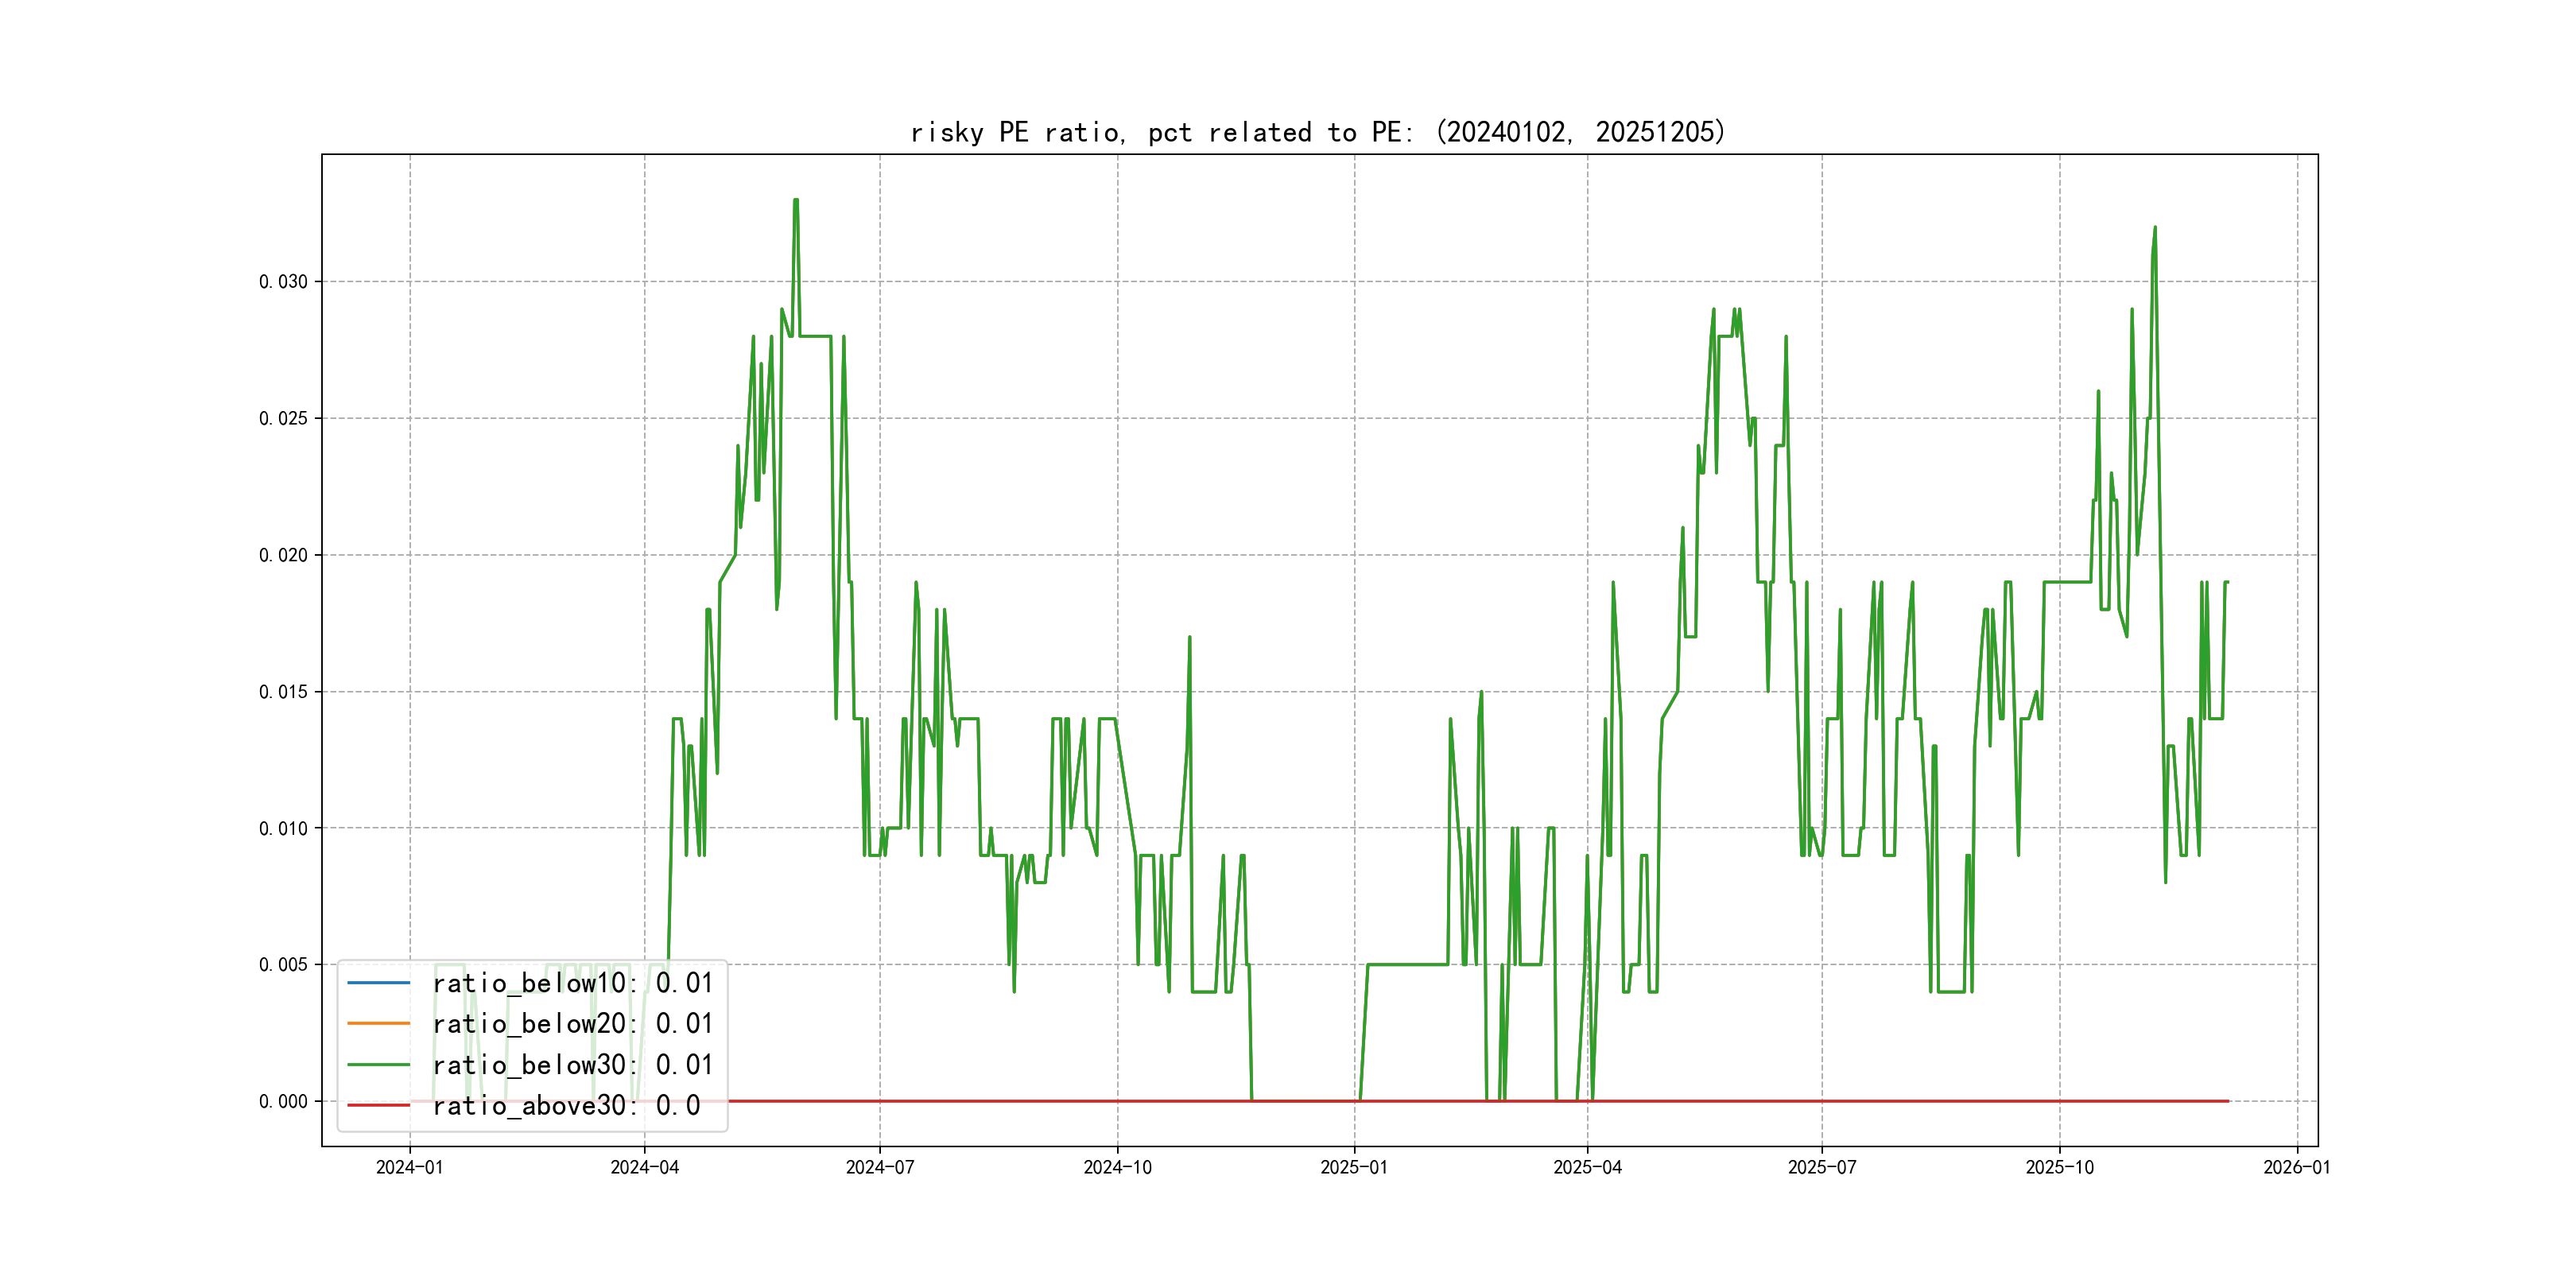
Task: Click the green ratio_below30 legend line
Action: [378, 1065]
